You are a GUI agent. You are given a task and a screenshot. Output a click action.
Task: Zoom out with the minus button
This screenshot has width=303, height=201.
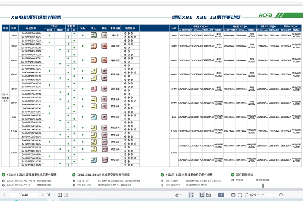pyautogui.click(x=263, y=195)
